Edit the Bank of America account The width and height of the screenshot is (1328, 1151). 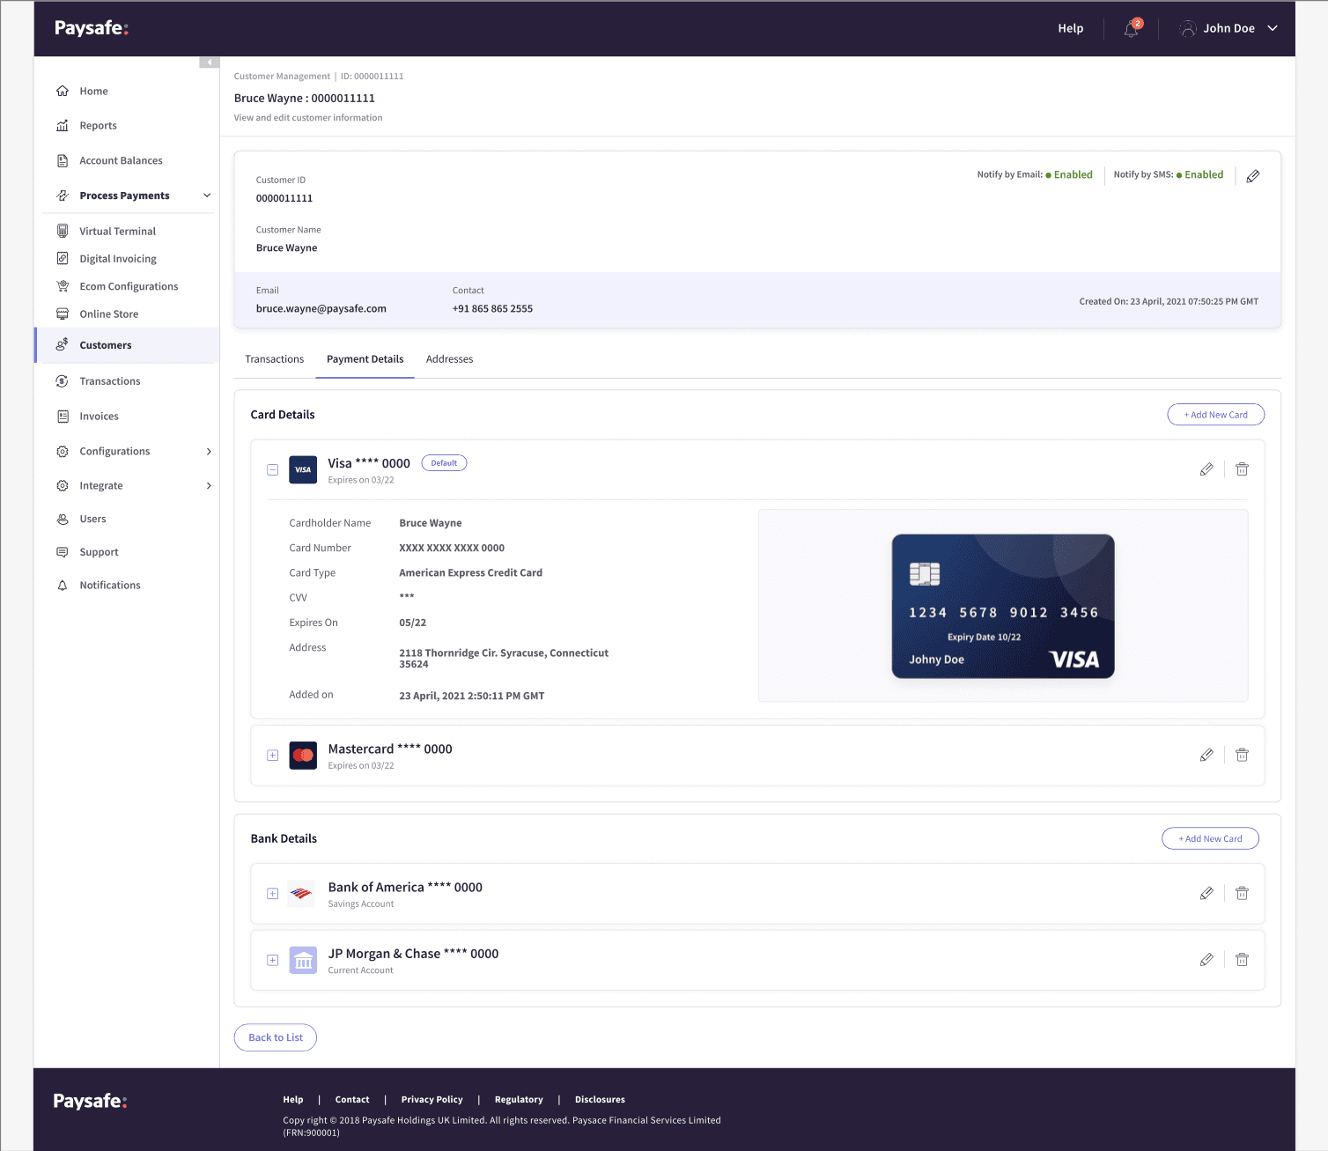tap(1206, 893)
